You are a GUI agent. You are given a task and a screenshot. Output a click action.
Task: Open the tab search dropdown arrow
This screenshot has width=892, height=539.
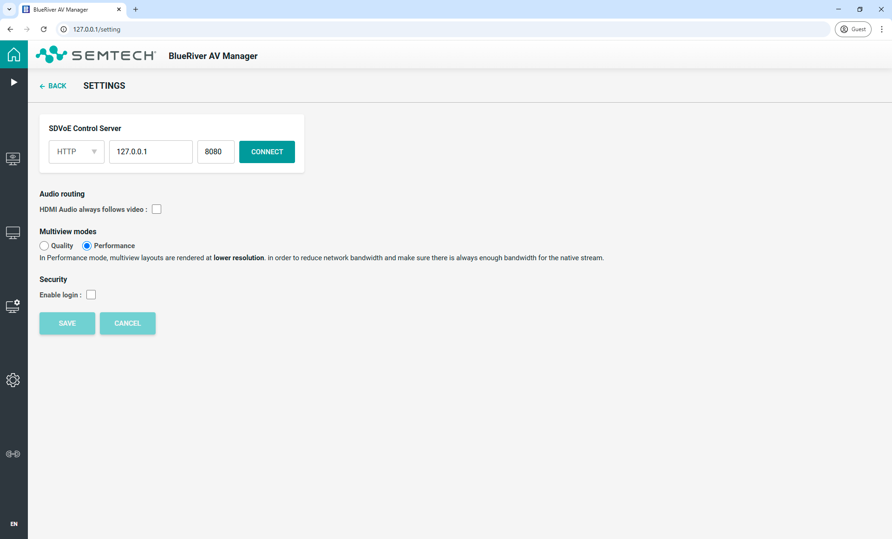[9, 9]
